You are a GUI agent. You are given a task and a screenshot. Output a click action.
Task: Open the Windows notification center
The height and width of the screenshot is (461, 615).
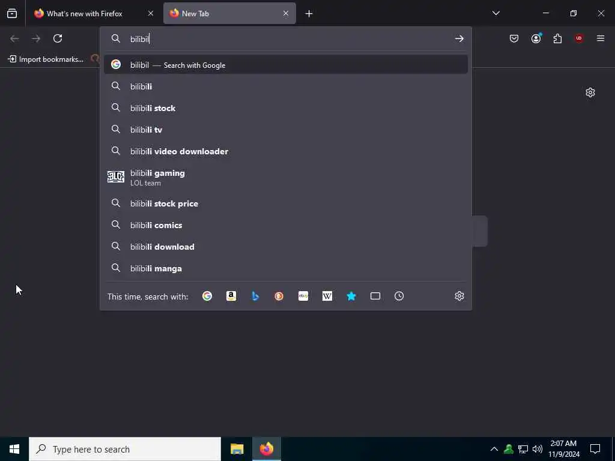595,449
